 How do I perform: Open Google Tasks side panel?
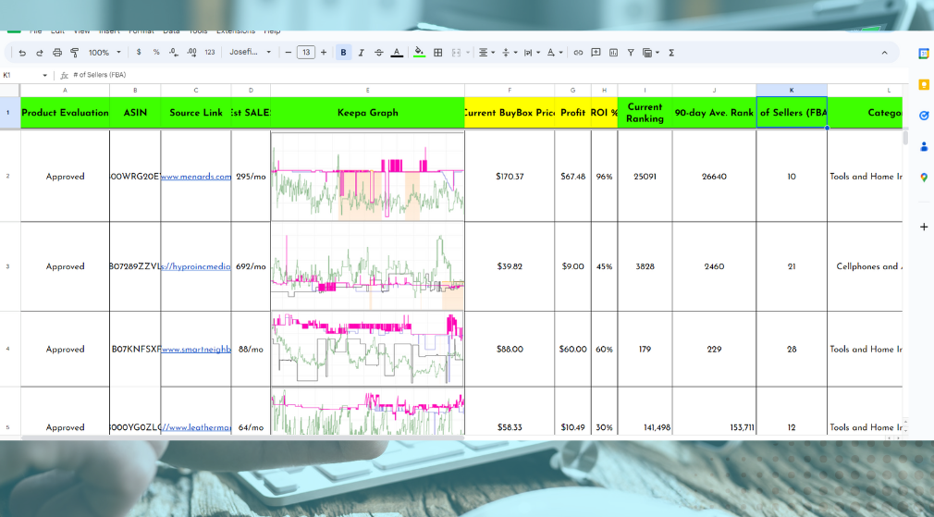coord(923,116)
